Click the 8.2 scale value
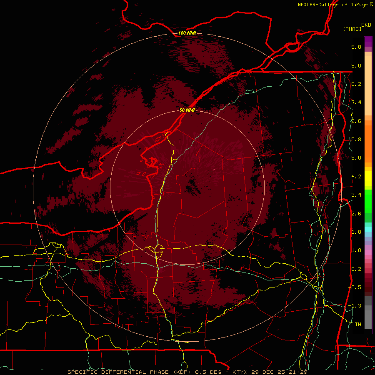375x375 pixels. pyautogui.click(x=356, y=84)
